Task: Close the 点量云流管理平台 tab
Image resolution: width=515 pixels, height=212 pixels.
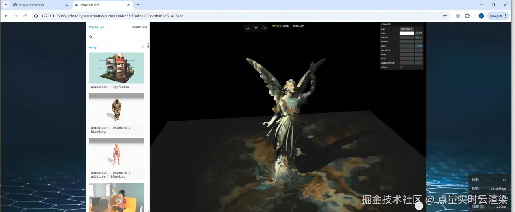Action: click(x=67, y=5)
